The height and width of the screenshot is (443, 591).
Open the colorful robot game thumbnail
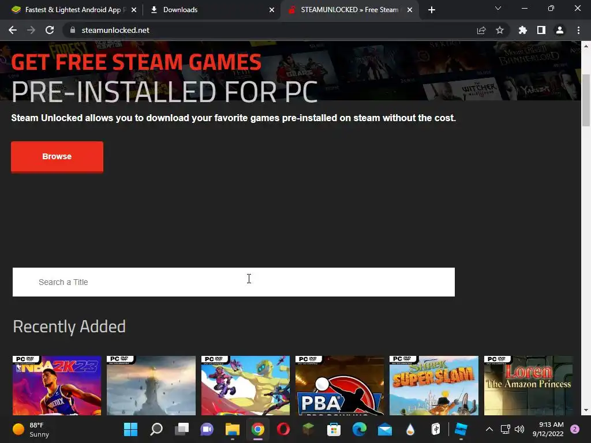coord(245,385)
